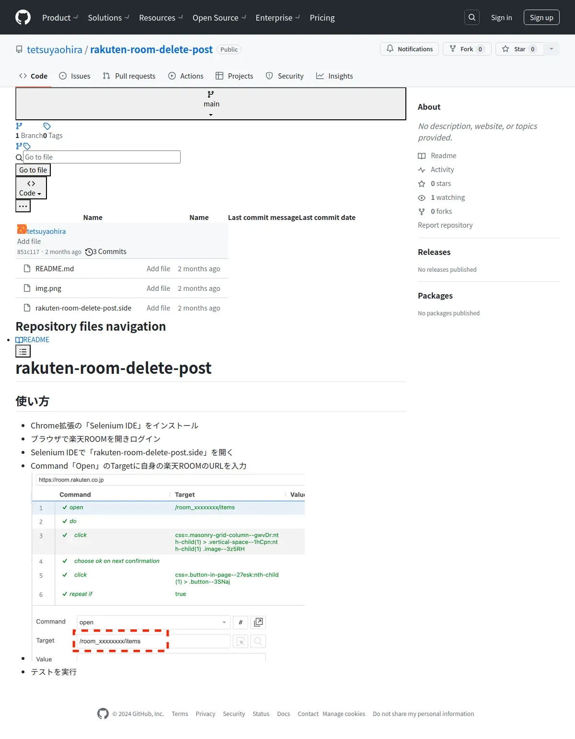The image size is (575, 739).
Task: Open tetsuyaohira owner profile link
Action: pyautogui.click(x=55, y=49)
